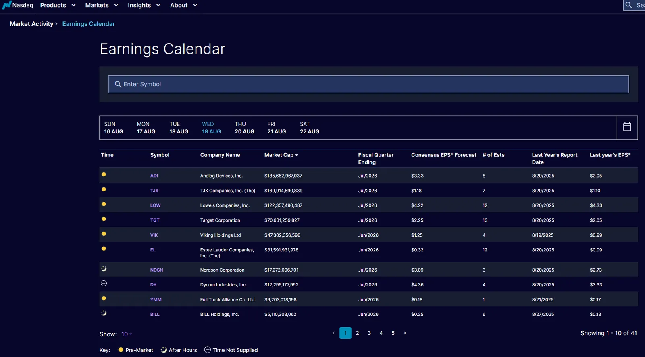Screen dimensions: 645x357
Task: Open the YMM symbol link
Action: [x=156, y=300]
